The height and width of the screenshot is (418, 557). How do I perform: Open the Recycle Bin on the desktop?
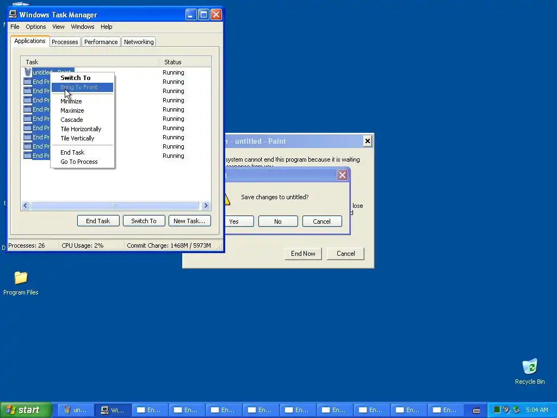click(530, 371)
